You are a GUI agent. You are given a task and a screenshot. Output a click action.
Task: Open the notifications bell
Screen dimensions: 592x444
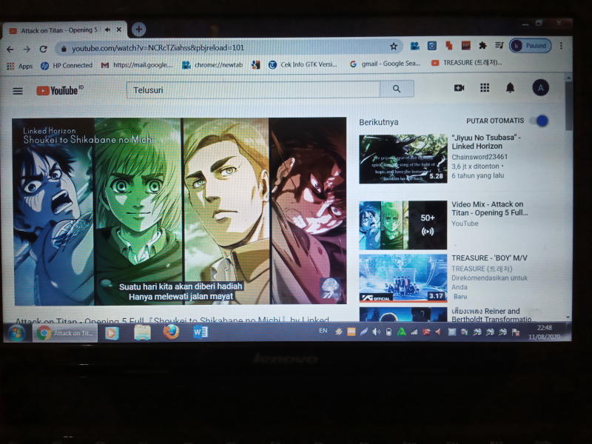[510, 88]
